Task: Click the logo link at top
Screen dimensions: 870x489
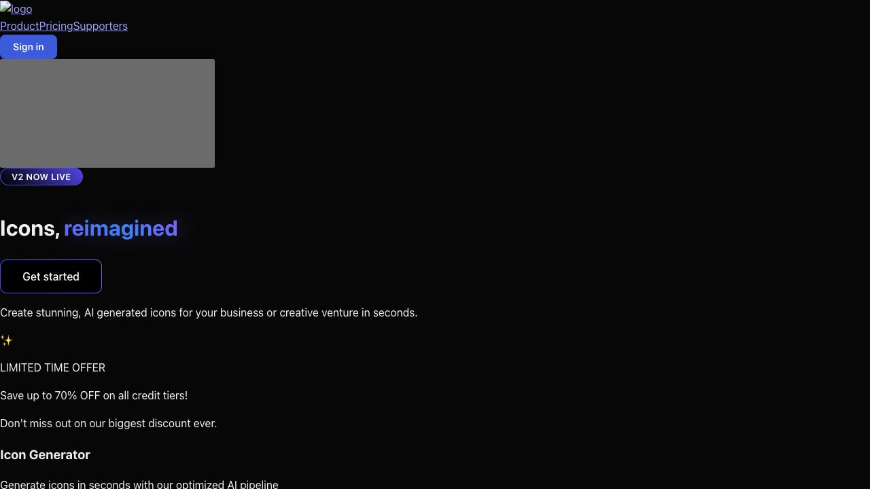Action: (x=16, y=9)
